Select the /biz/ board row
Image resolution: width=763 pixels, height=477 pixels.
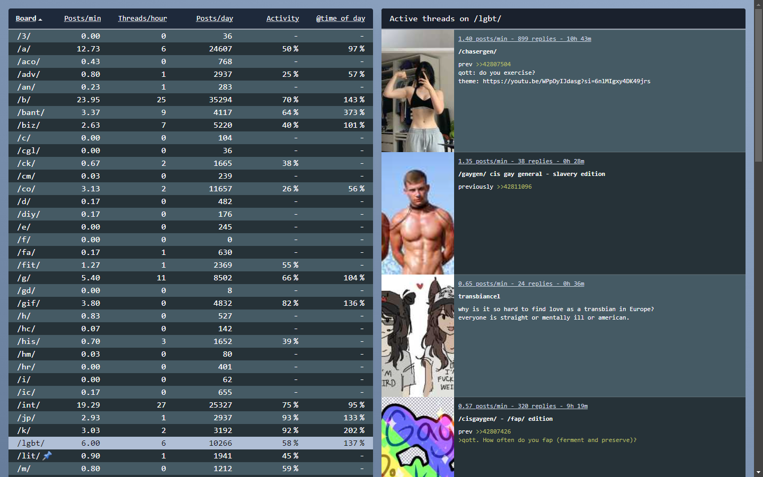191,125
